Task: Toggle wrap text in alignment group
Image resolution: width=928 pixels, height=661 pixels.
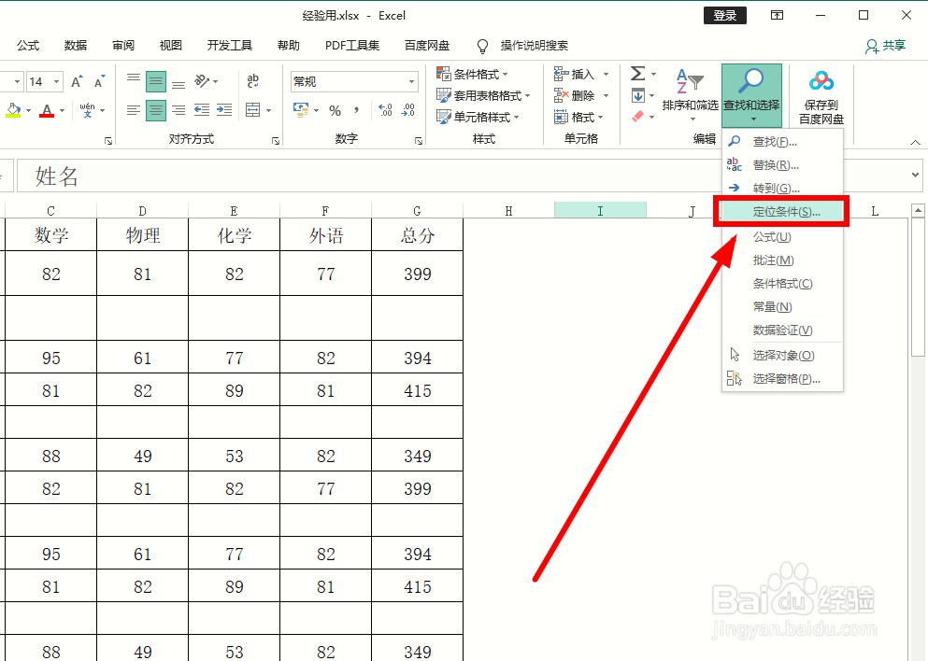Action: click(252, 80)
